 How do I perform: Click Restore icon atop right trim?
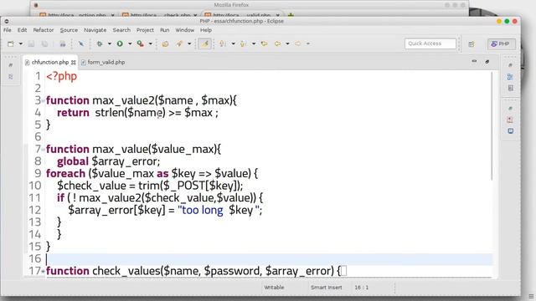point(510,65)
